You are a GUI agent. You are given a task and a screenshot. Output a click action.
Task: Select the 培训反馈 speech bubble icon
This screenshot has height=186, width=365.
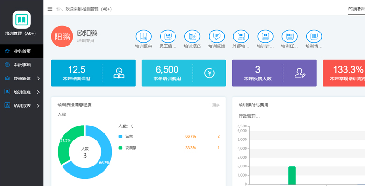point(217,36)
